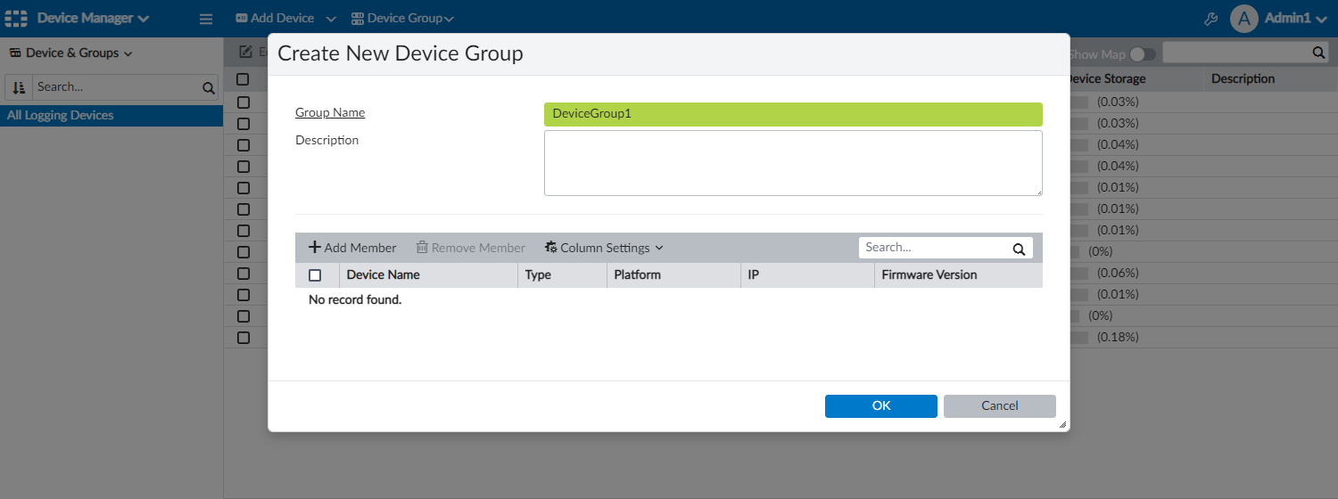Click into the Description text area
The height and width of the screenshot is (499, 1338).
click(x=792, y=163)
